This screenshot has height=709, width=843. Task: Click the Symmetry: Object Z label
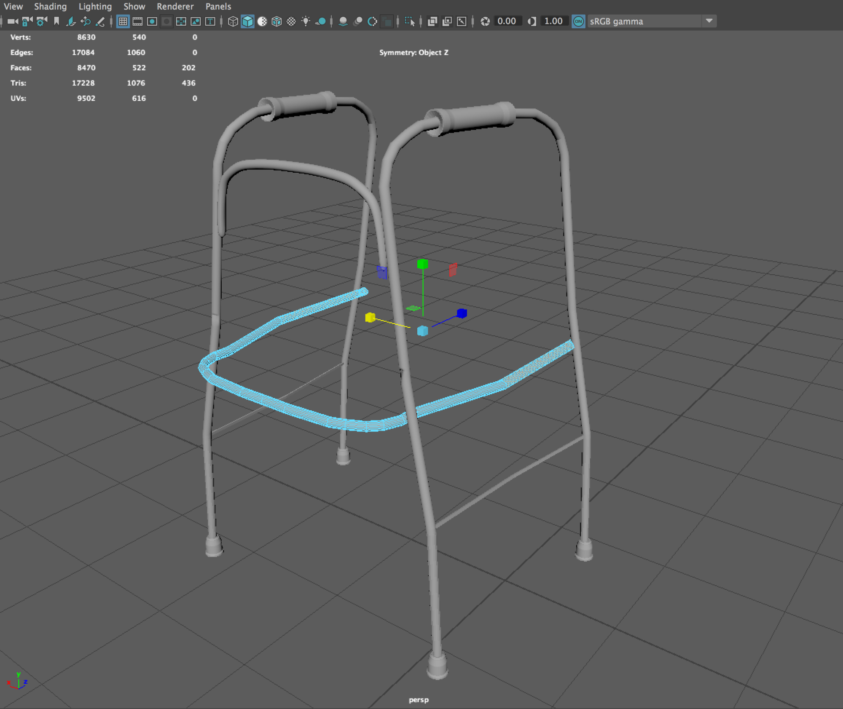(413, 52)
